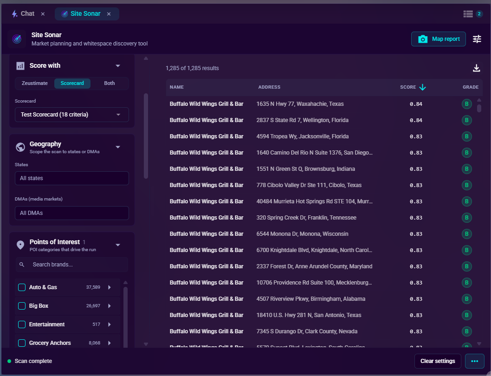Click the B grade badge for Birmingham, Alabama
491x376 pixels.
click(466, 299)
